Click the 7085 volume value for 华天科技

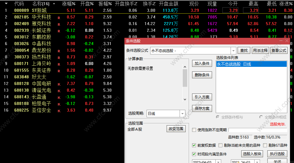click(212, 17)
